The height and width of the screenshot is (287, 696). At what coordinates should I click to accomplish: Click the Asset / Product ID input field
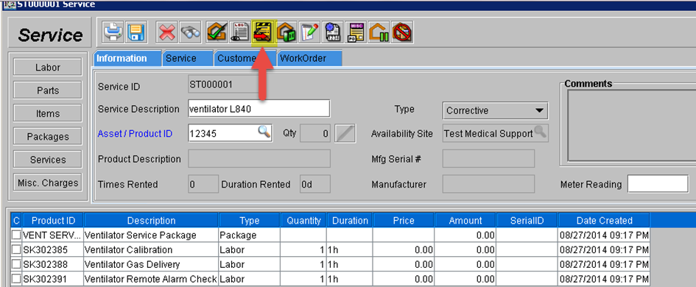tap(230, 133)
